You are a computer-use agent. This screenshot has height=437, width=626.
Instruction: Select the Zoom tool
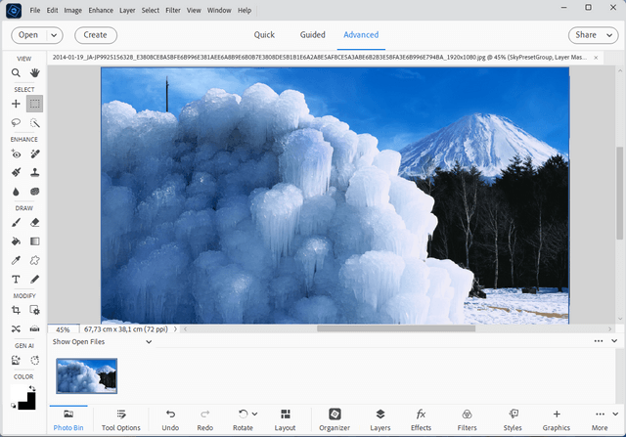(x=16, y=72)
